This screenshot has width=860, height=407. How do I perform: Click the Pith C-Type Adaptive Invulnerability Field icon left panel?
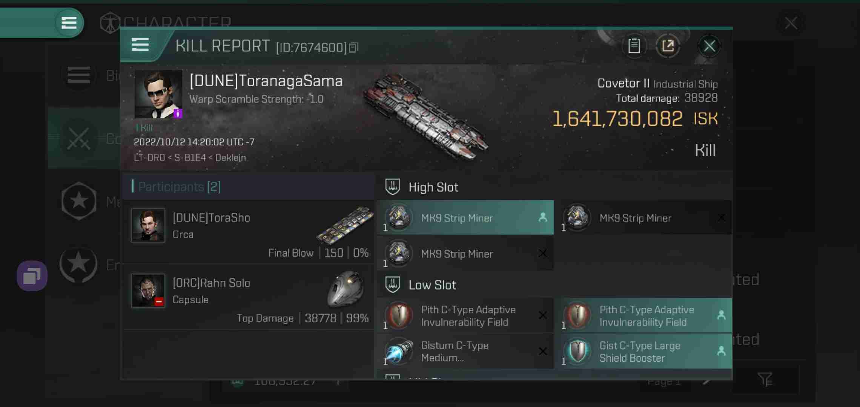pos(398,315)
